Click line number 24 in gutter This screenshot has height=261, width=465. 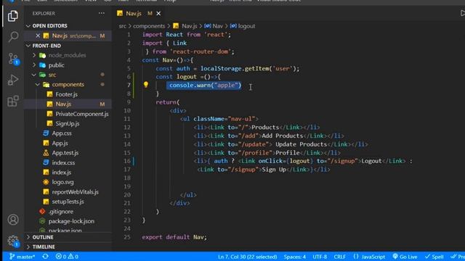point(127,229)
